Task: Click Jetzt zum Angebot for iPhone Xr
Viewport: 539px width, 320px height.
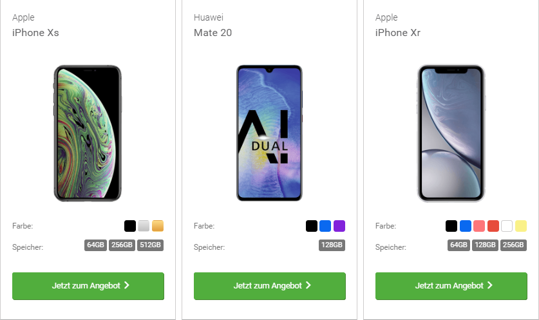Action: (x=451, y=286)
